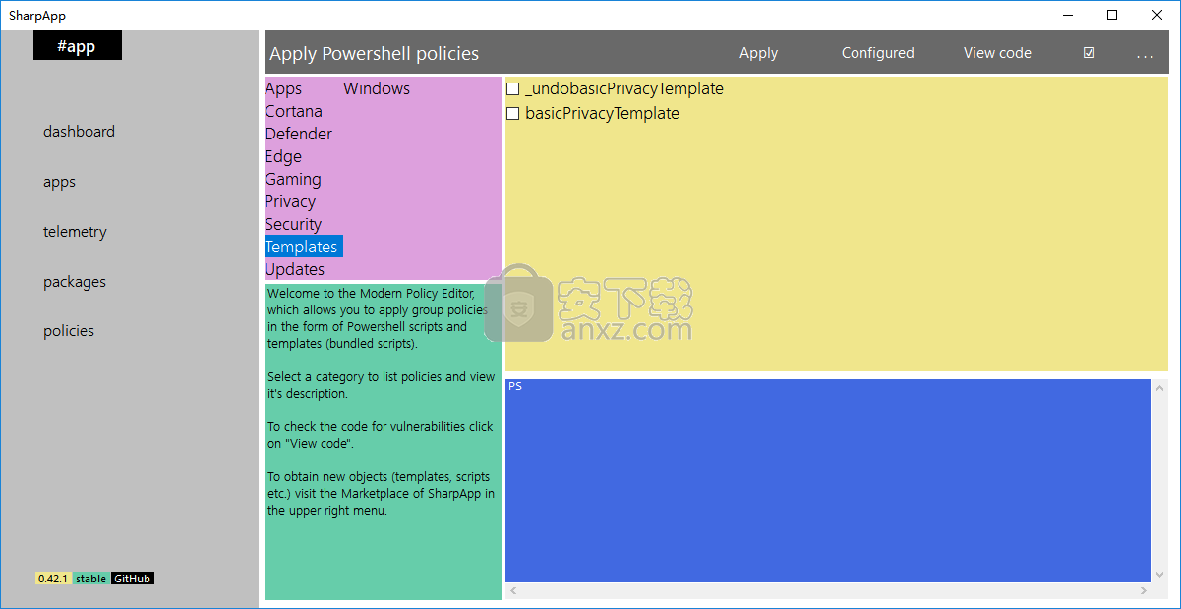Open the packages section
This screenshot has height=609, width=1181.
tap(75, 282)
